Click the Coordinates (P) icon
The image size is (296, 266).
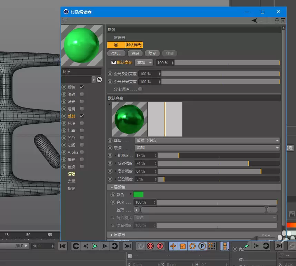(x=201, y=246)
